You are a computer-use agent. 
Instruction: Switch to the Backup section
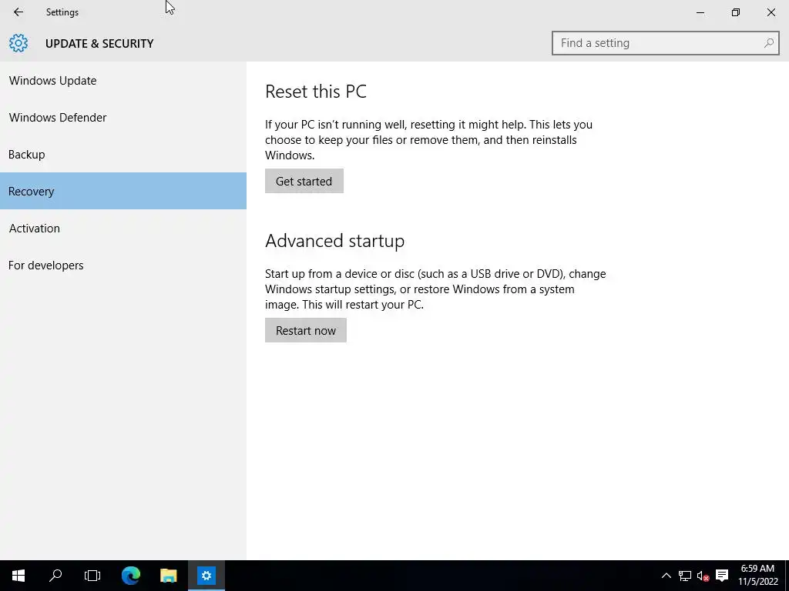click(123, 154)
